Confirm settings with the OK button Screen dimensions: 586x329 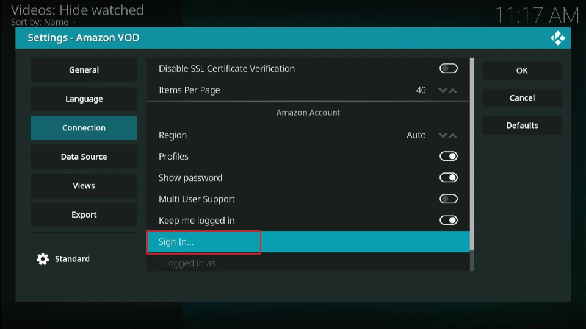click(x=522, y=71)
